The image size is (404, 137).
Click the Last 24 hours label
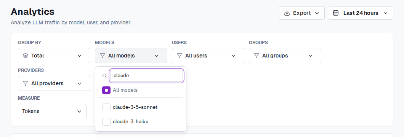pos(361,13)
